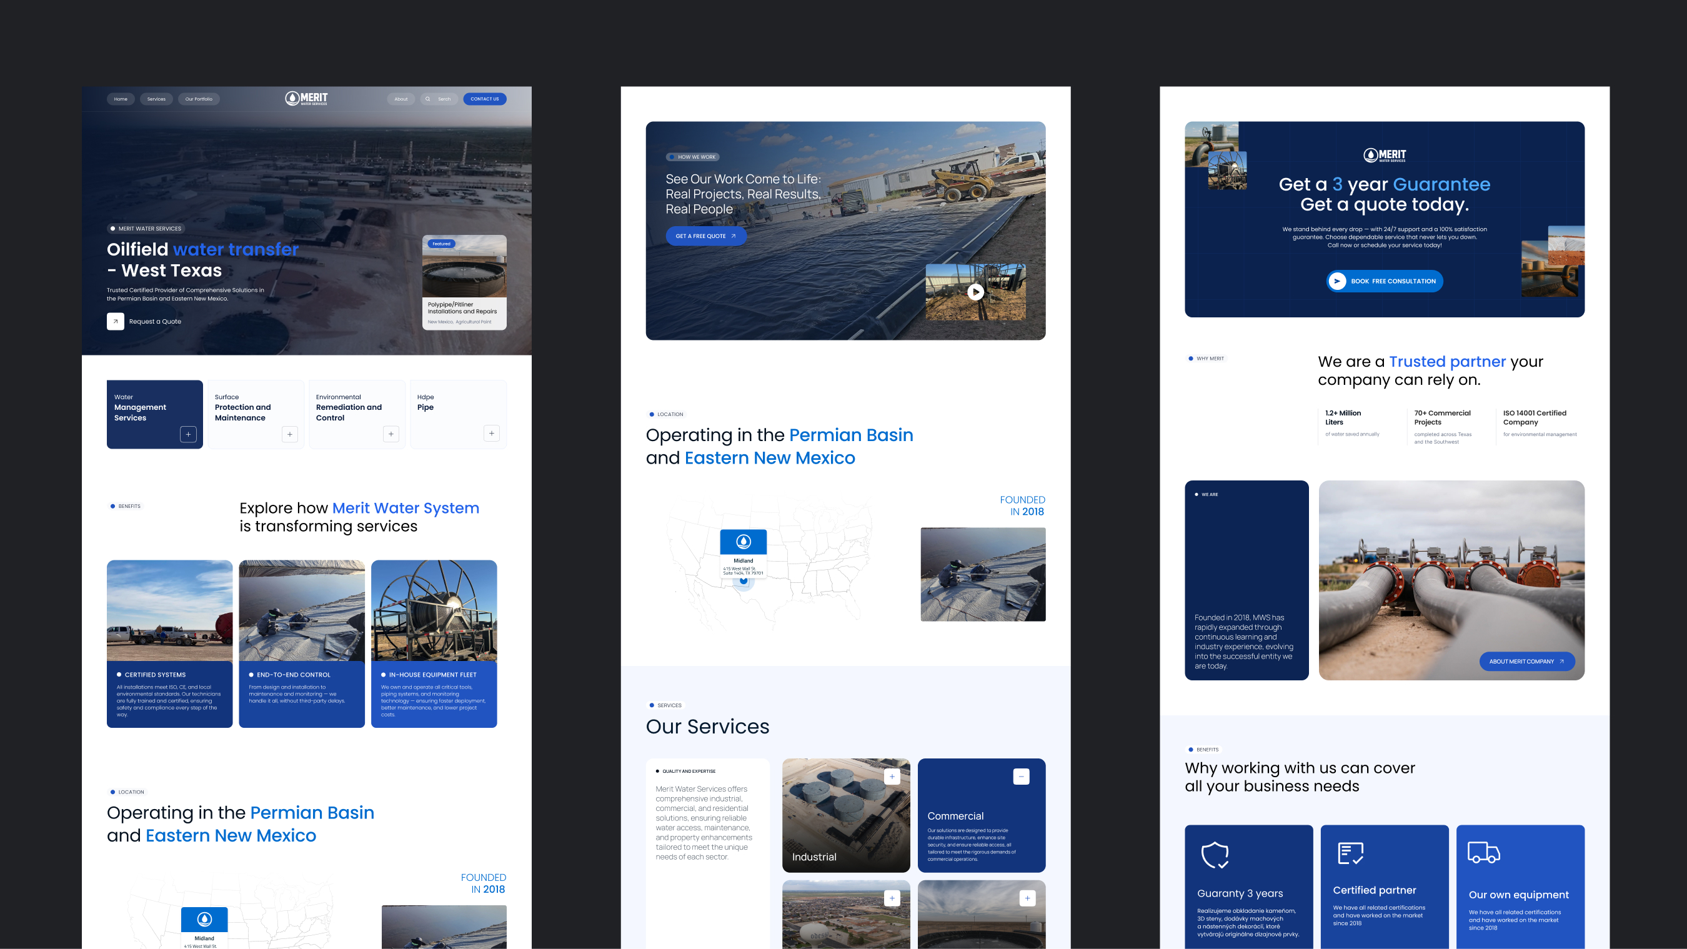Expand the Environmental Remediation and Control card
The image size is (1687, 949).
[x=391, y=434]
